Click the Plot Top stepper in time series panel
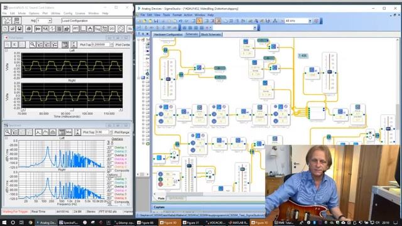402x226 pixels. 112,45
